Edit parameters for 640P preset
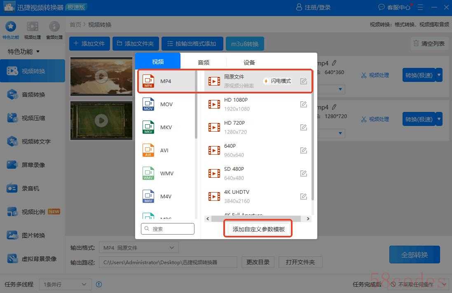Image resolution: width=452 pixels, height=293 pixels. 303,150
